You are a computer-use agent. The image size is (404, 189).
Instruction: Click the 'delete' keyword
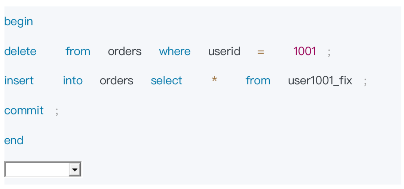click(x=20, y=51)
